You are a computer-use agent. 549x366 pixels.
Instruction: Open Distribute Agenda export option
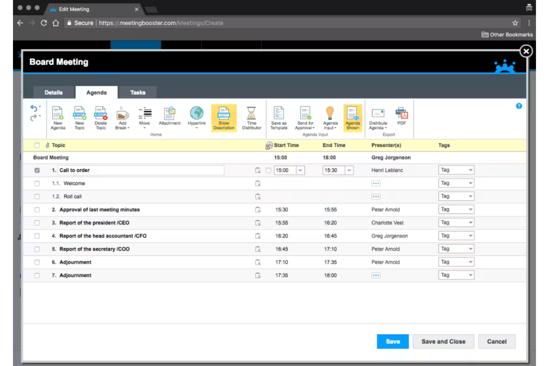[378, 118]
